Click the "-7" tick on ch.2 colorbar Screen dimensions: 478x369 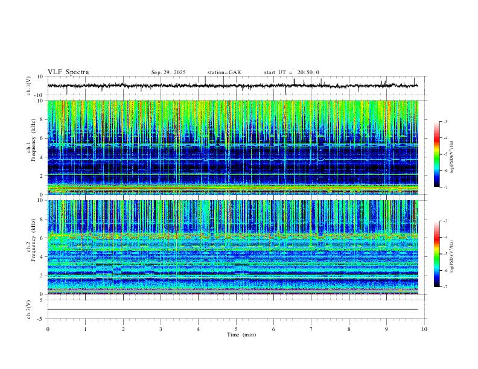(445, 287)
